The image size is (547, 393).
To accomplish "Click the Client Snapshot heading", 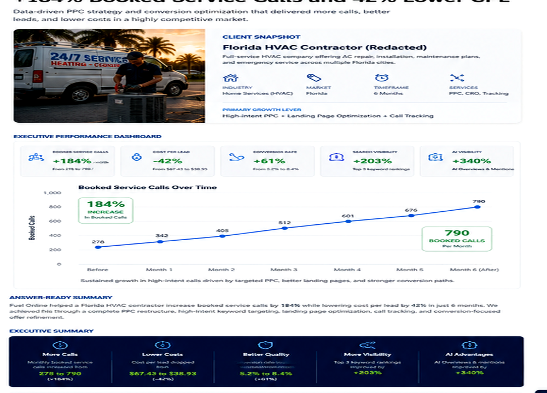I will tap(261, 37).
